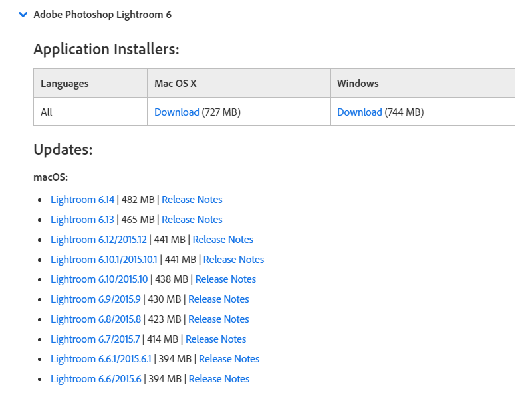Collapse the Adobe Photoshop Lightroom 6 section

[x=24, y=14]
